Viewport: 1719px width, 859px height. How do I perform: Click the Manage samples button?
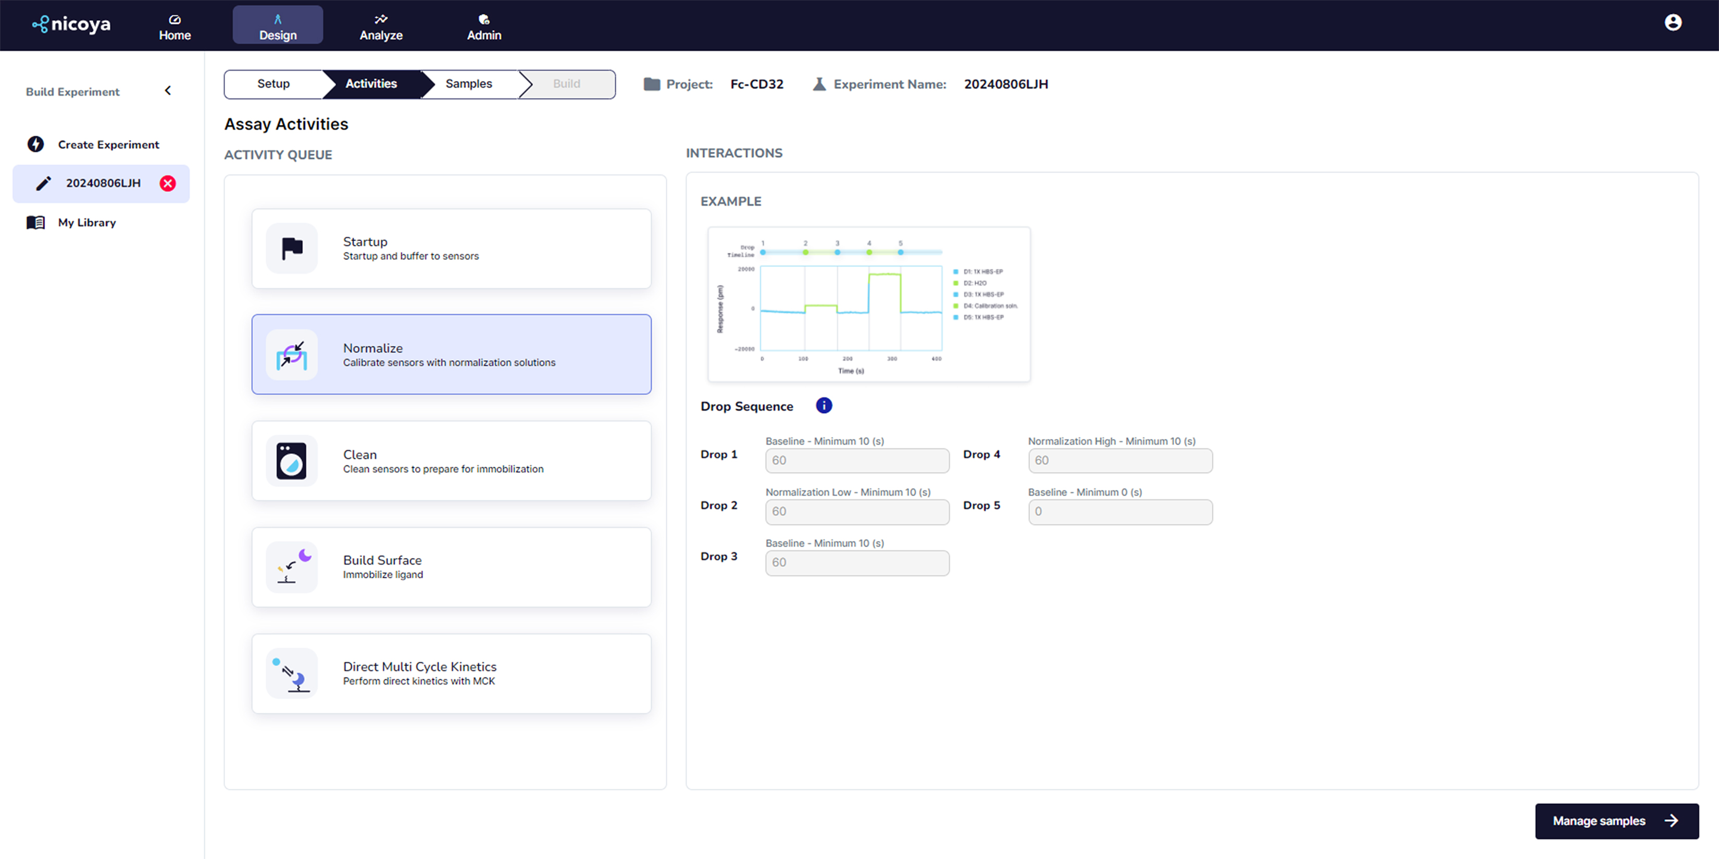1615,821
